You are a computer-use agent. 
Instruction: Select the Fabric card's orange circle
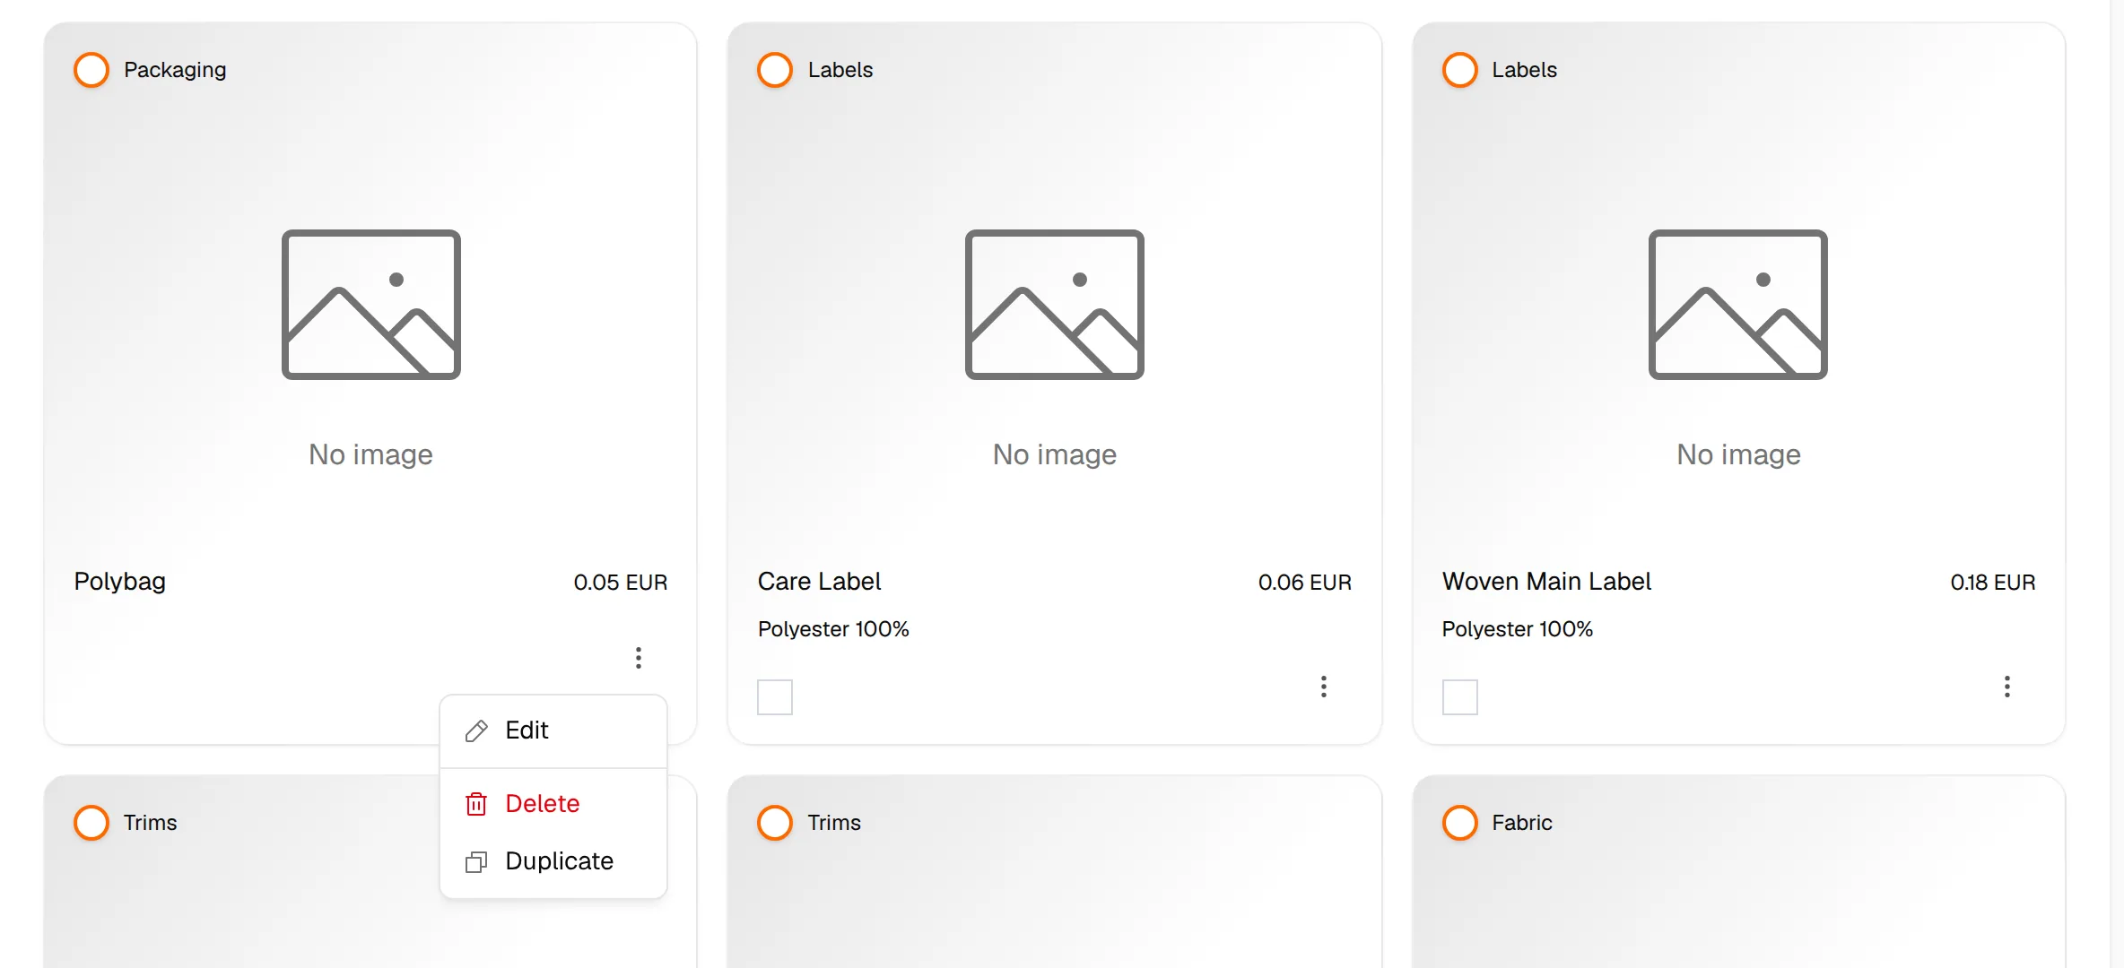point(1460,823)
